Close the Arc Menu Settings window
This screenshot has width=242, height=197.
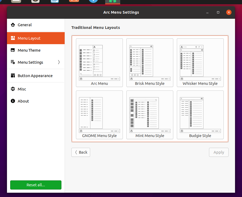click(229, 12)
